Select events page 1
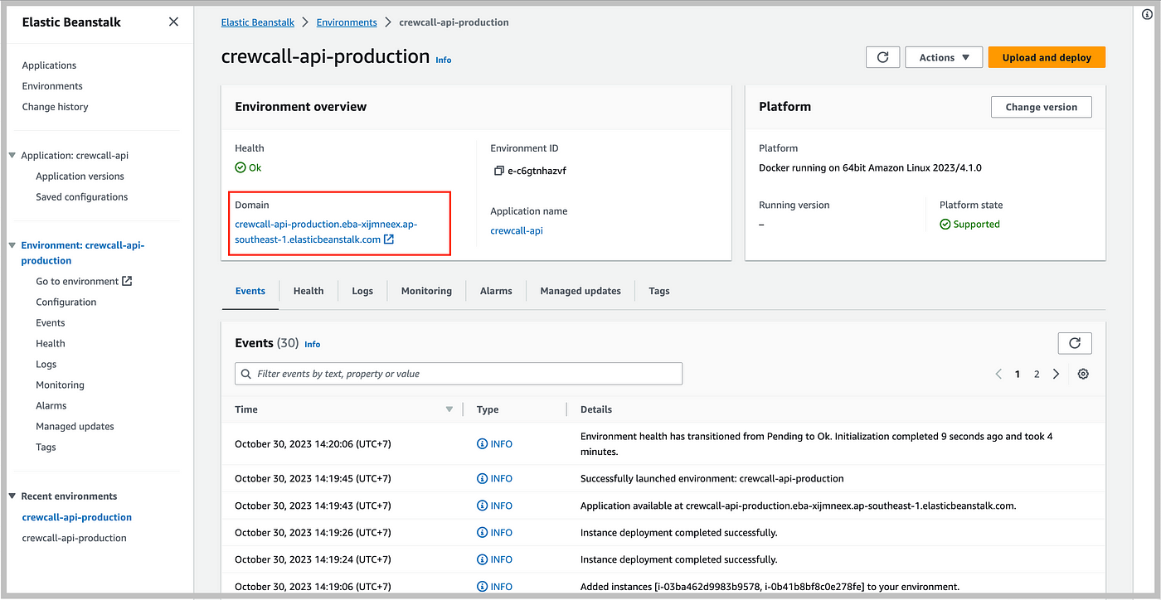This screenshot has height=600, width=1161. [1018, 374]
